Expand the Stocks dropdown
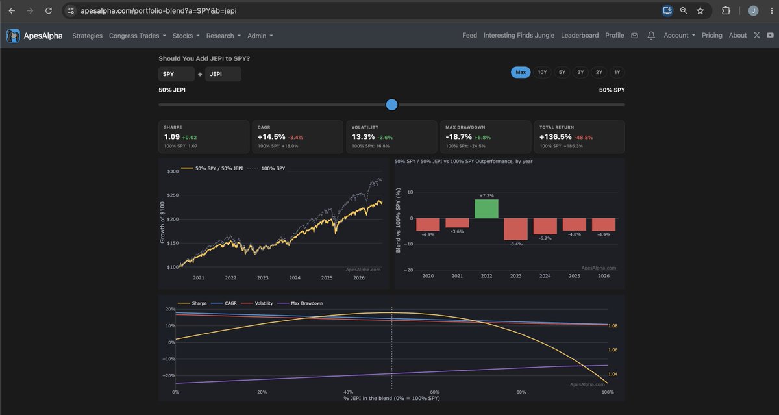Viewport: 779px width, 415px height. click(x=186, y=36)
